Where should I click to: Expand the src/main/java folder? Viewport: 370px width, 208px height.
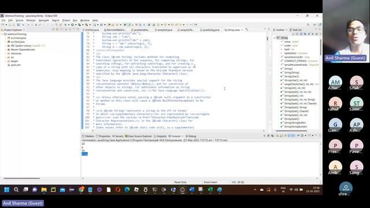pyautogui.click(x=6, y=38)
